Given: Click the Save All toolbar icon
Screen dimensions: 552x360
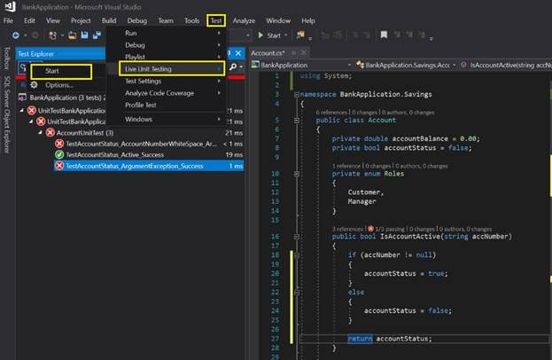Looking at the screenshot, I should coord(97,35).
